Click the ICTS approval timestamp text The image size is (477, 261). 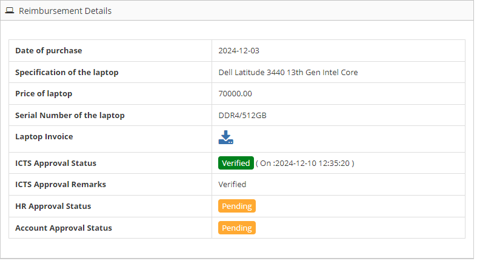click(x=305, y=163)
